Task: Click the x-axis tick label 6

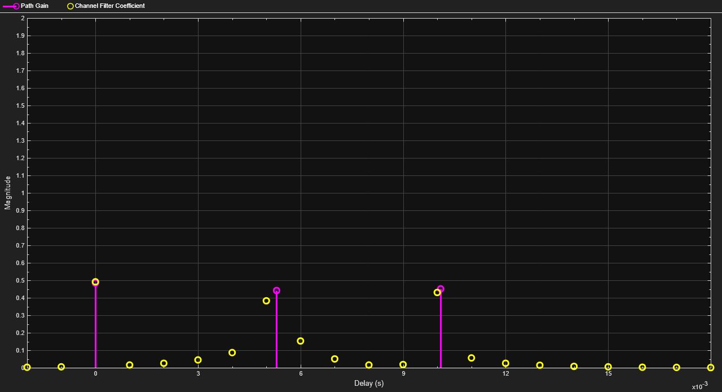Action: click(301, 374)
